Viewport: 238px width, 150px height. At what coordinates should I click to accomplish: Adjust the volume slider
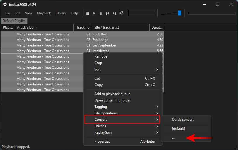click(180, 13)
